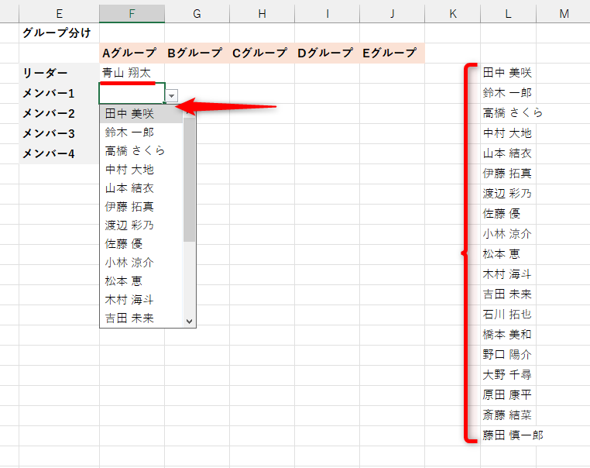590x468 pixels.
Task: Click the Bグループ header cell
Action: [197, 53]
